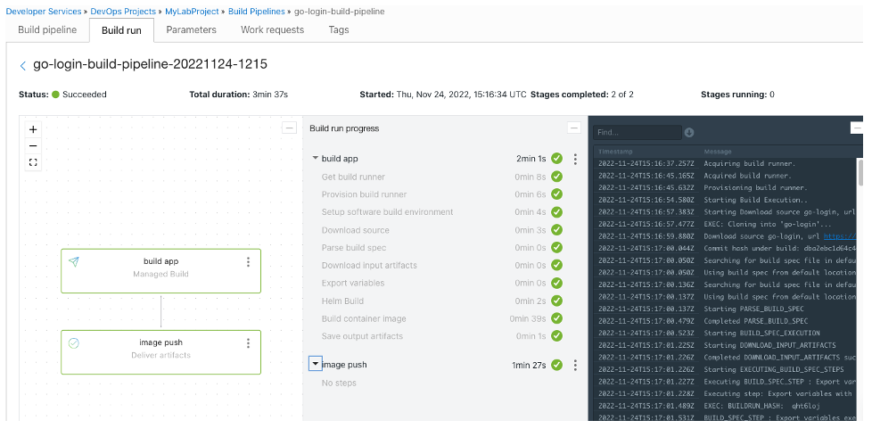
Task: Switch to the Build pipeline tab
Action: [x=47, y=30]
